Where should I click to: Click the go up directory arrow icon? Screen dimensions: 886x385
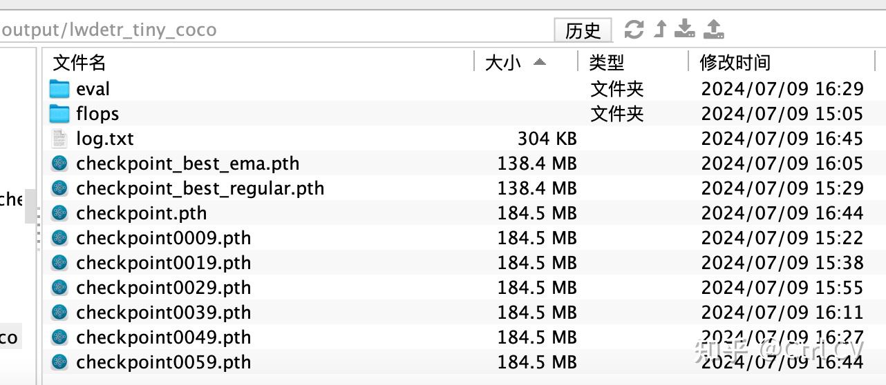click(660, 29)
